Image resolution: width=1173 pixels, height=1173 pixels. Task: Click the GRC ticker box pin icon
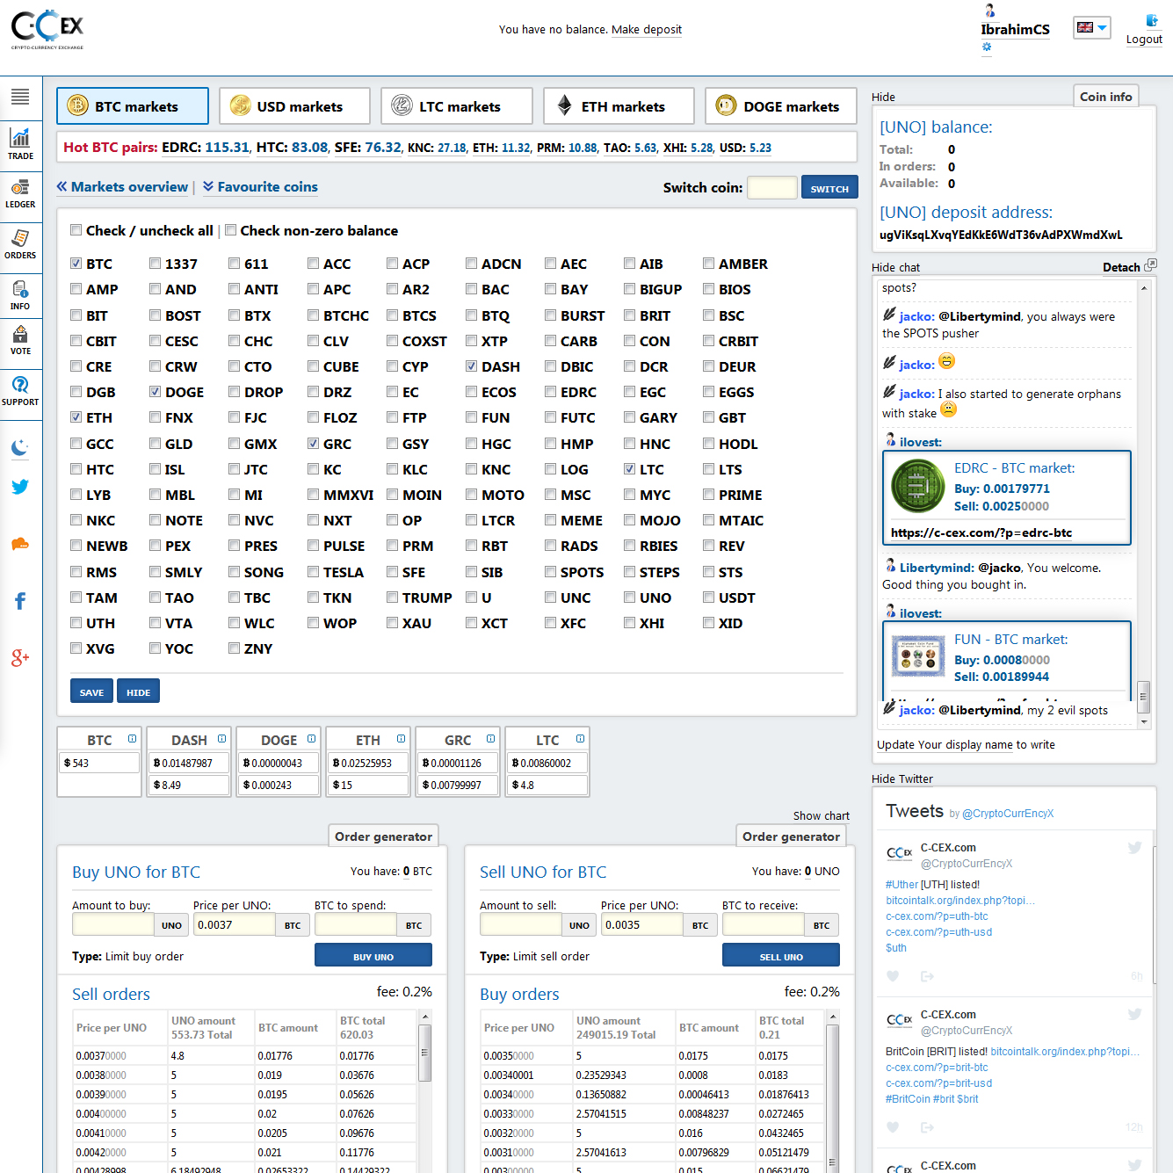(x=491, y=739)
